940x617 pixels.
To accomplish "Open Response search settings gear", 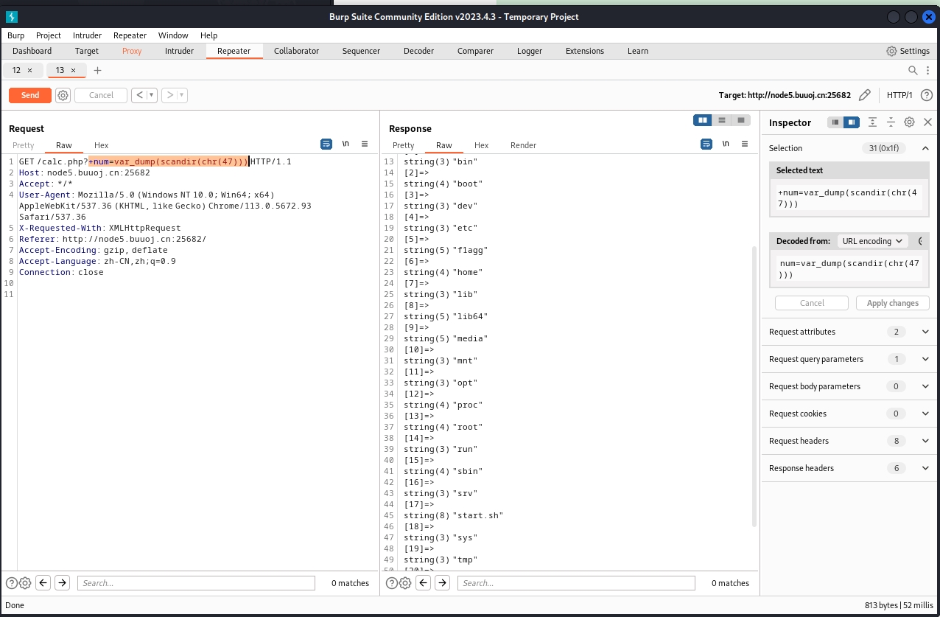I will (x=405, y=583).
